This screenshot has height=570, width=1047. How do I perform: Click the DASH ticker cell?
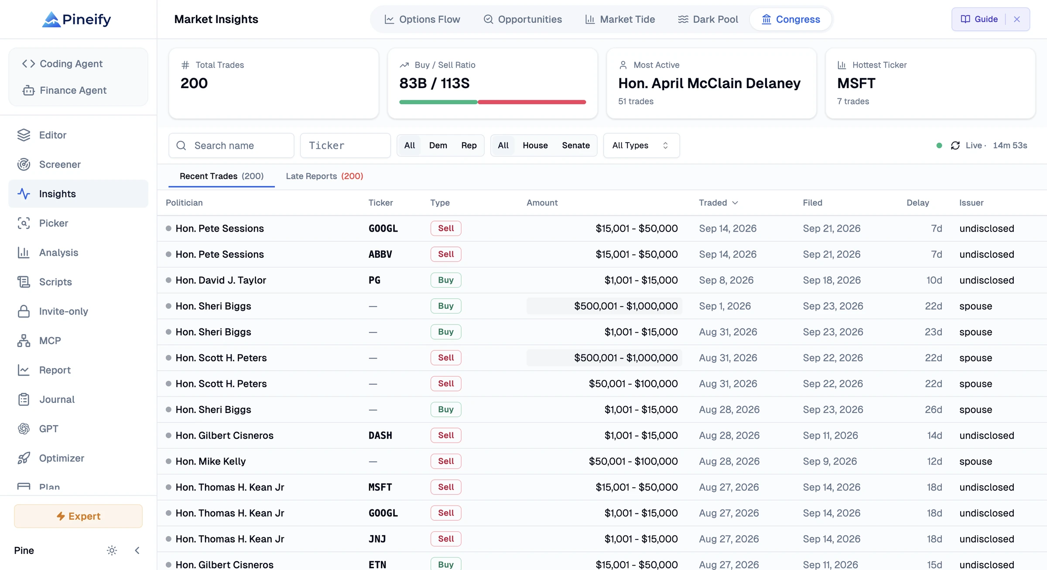tap(380, 436)
